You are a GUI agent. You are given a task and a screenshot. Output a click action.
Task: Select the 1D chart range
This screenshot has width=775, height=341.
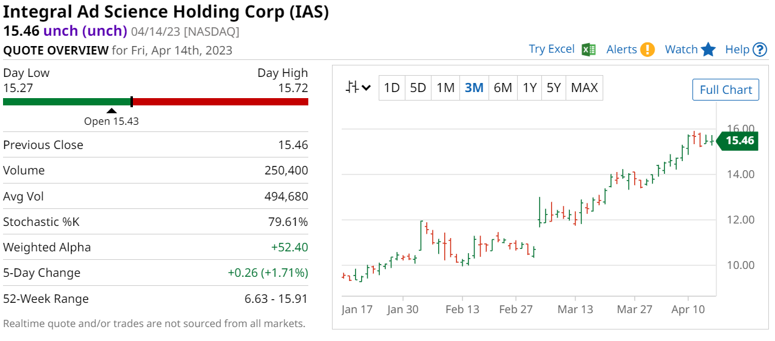tap(391, 88)
